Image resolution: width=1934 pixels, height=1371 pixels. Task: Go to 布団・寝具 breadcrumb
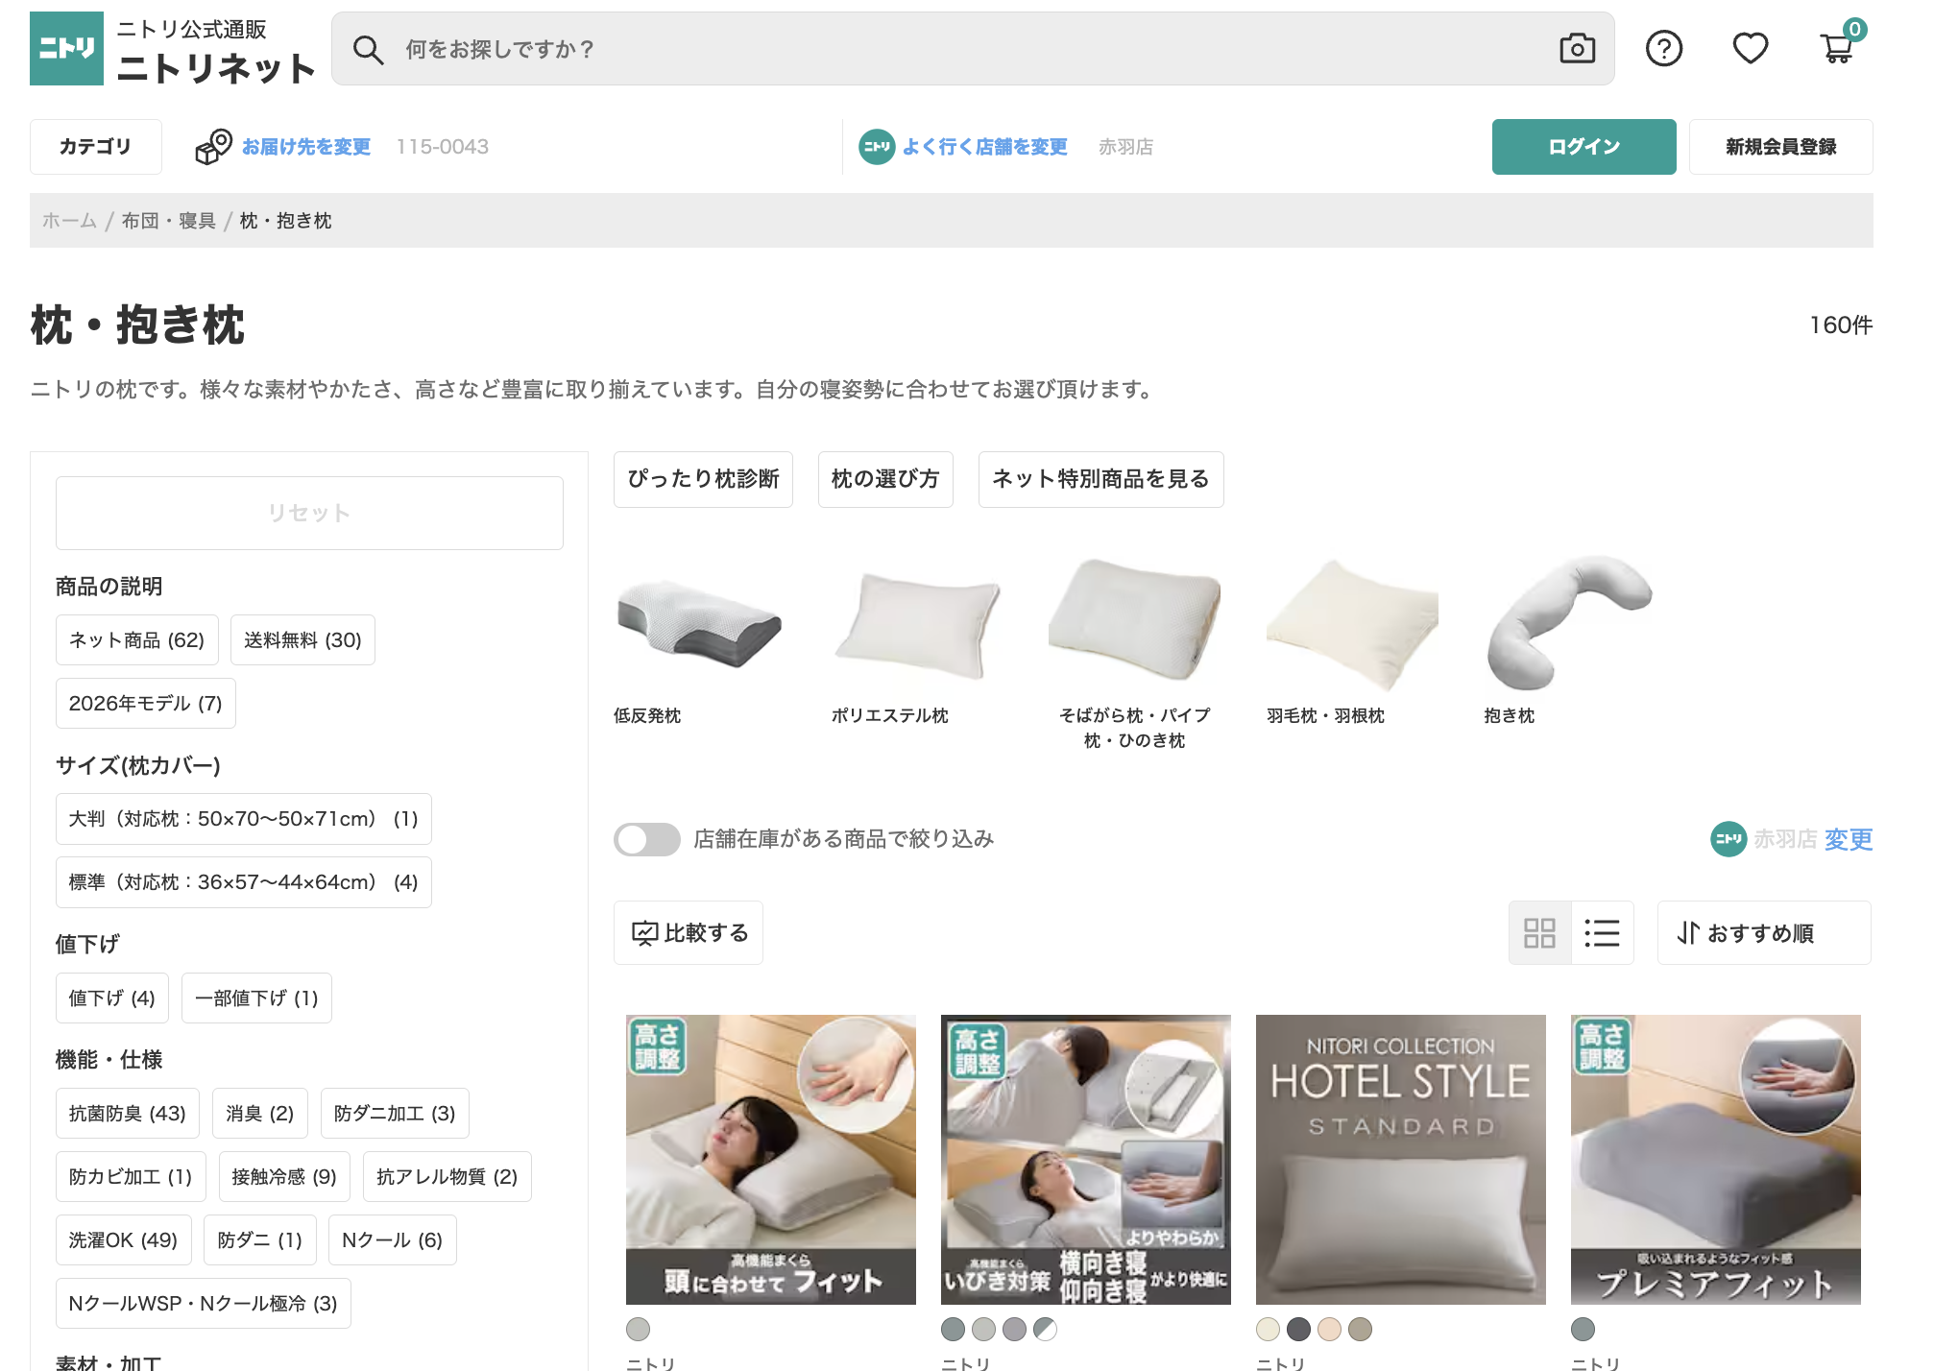coord(168,221)
